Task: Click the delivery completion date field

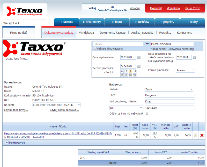Action: click(x=184, y=57)
